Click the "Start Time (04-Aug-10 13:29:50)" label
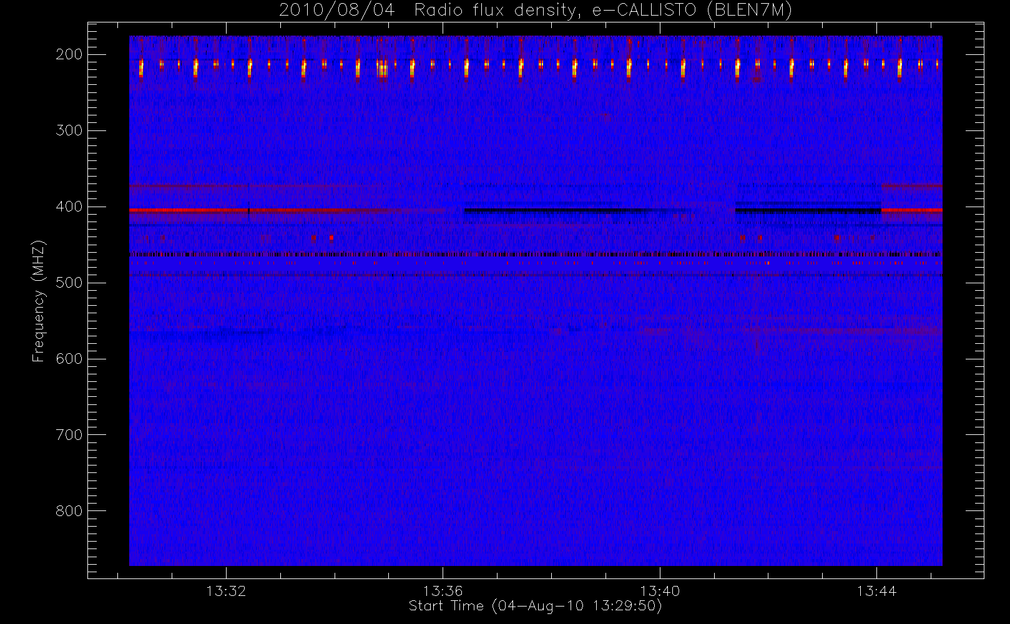 pyautogui.click(x=535, y=606)
